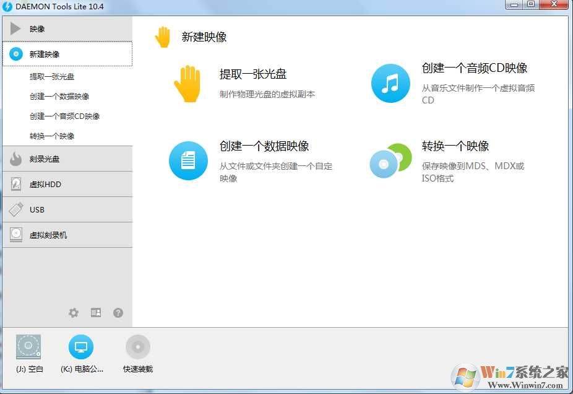Click the burner drive icon beside 虚拟刻录机
The height and width of the screenshot is (394, 573).
coord(16,235)
